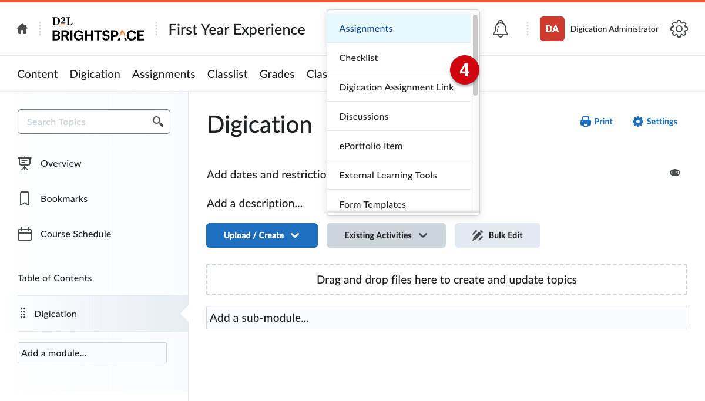Choose ePortfolio Item from the menu
The image size is (705, 401).
399,146
